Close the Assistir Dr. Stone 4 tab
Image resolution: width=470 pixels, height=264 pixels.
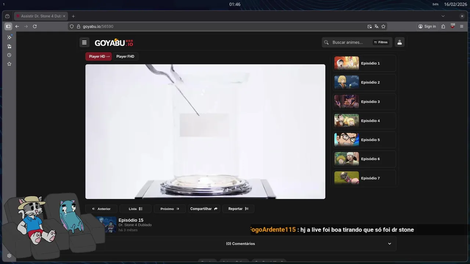pos(64,16)
